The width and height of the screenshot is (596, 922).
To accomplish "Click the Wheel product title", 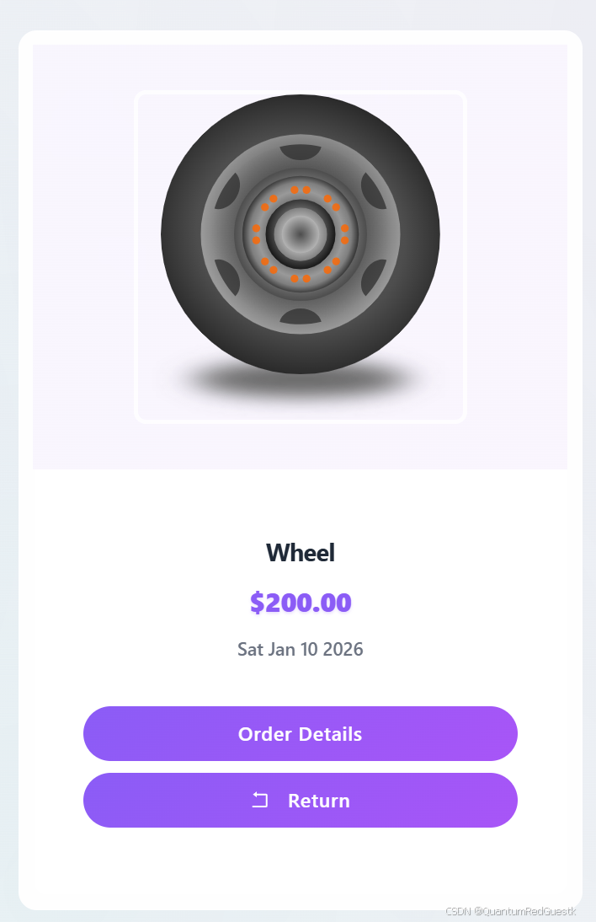I will pyautogui.click(x=300, y=553).
